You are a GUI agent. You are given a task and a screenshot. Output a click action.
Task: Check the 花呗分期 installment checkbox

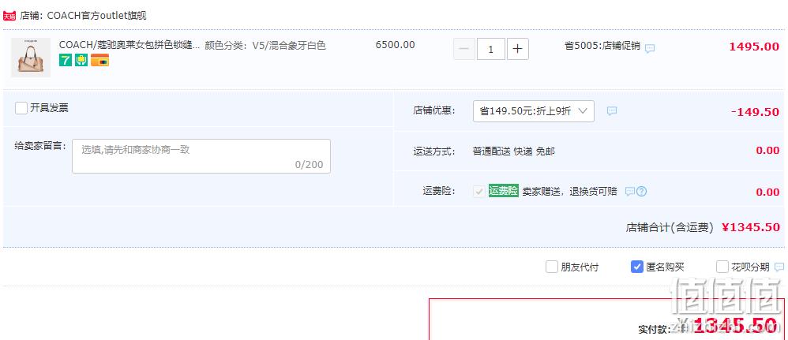pyautogui.click(x=722, y=267)
